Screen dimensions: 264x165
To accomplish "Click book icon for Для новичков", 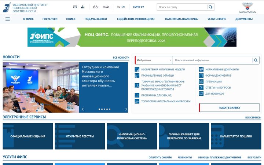I will point(201,93).
